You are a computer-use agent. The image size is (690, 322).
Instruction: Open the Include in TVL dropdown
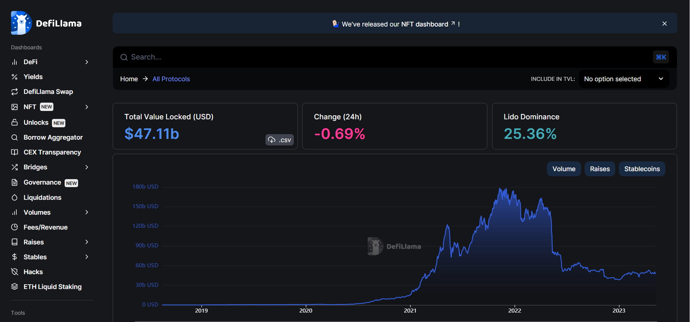click(x=624, y=79)
